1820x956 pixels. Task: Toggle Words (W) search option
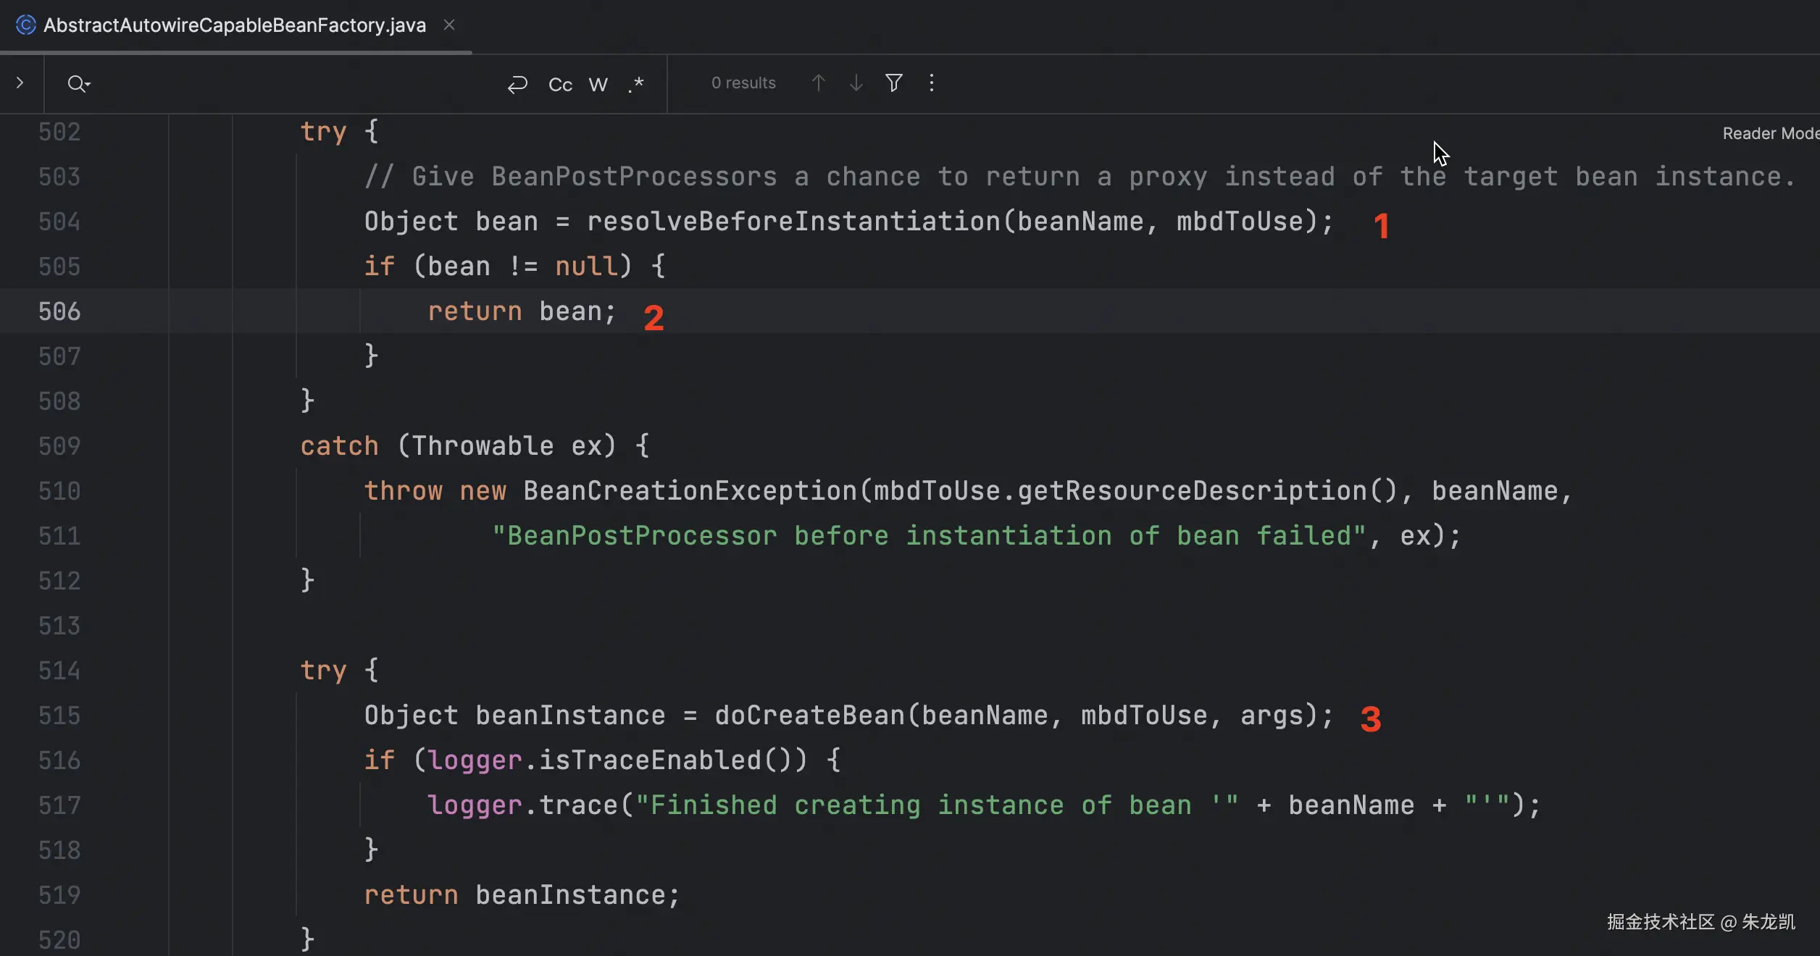(x=598, y=84)
